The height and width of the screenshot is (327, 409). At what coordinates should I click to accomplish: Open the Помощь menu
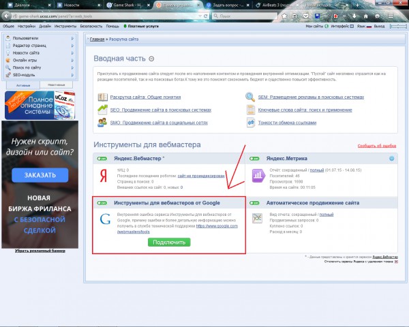[x=112, y=27]
